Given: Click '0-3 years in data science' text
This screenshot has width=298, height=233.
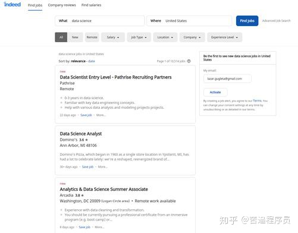Looking at the screenshot, I should 84,98.
